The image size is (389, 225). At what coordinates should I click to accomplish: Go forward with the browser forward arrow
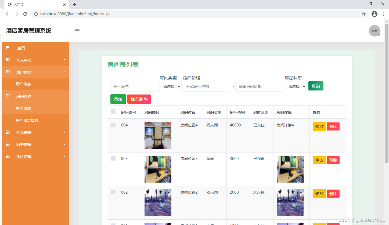point(17,14)
